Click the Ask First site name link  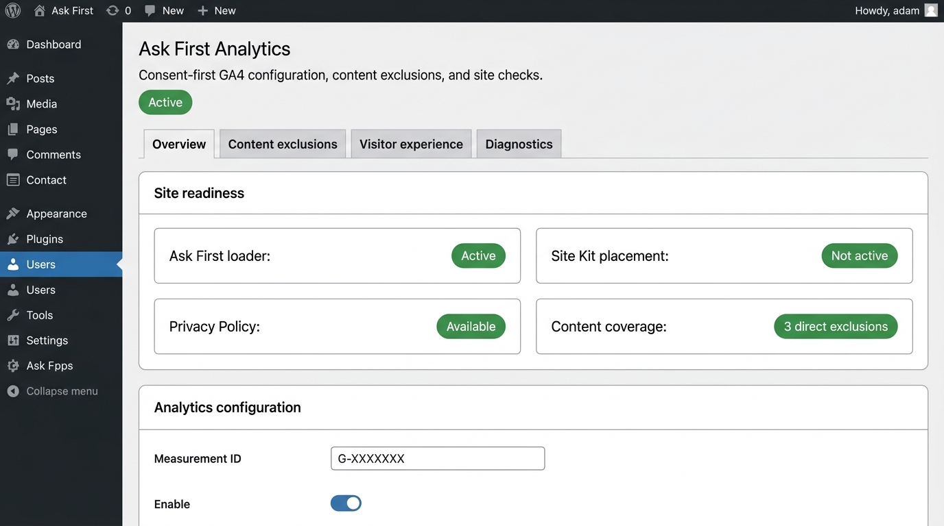72,10
